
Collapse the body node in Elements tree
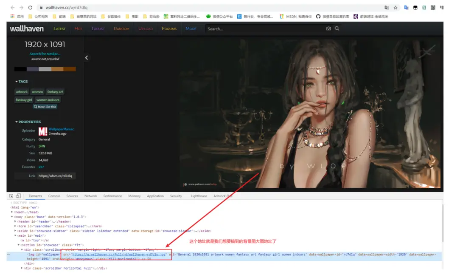tap(12, 217)
